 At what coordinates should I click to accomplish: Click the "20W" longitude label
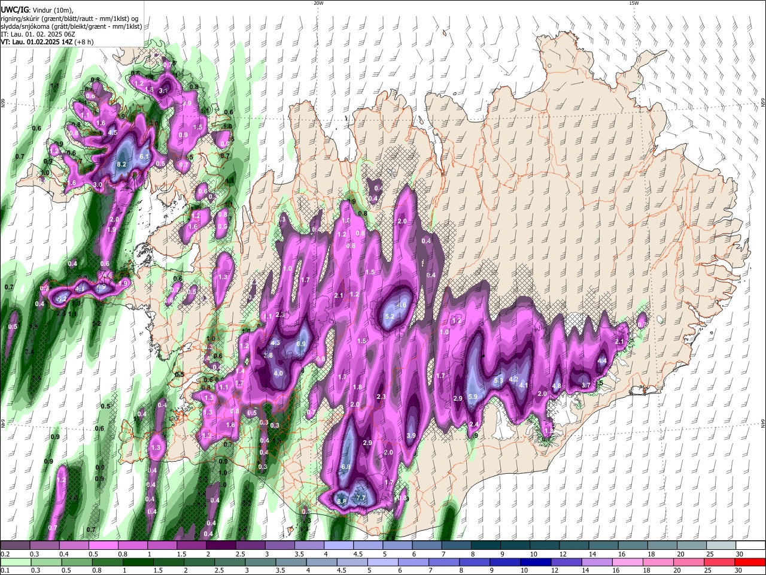pyautogui.click(x=318, y=3)
